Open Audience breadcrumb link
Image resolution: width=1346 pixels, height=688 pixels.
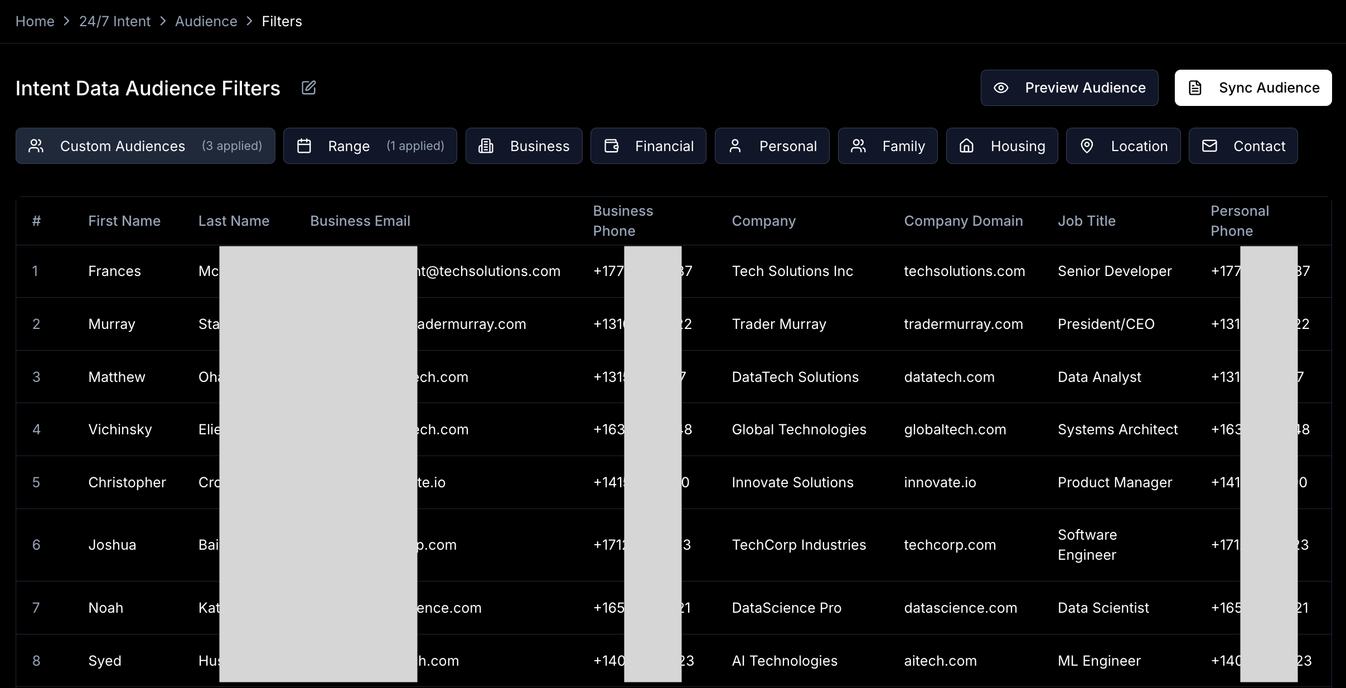206,21
